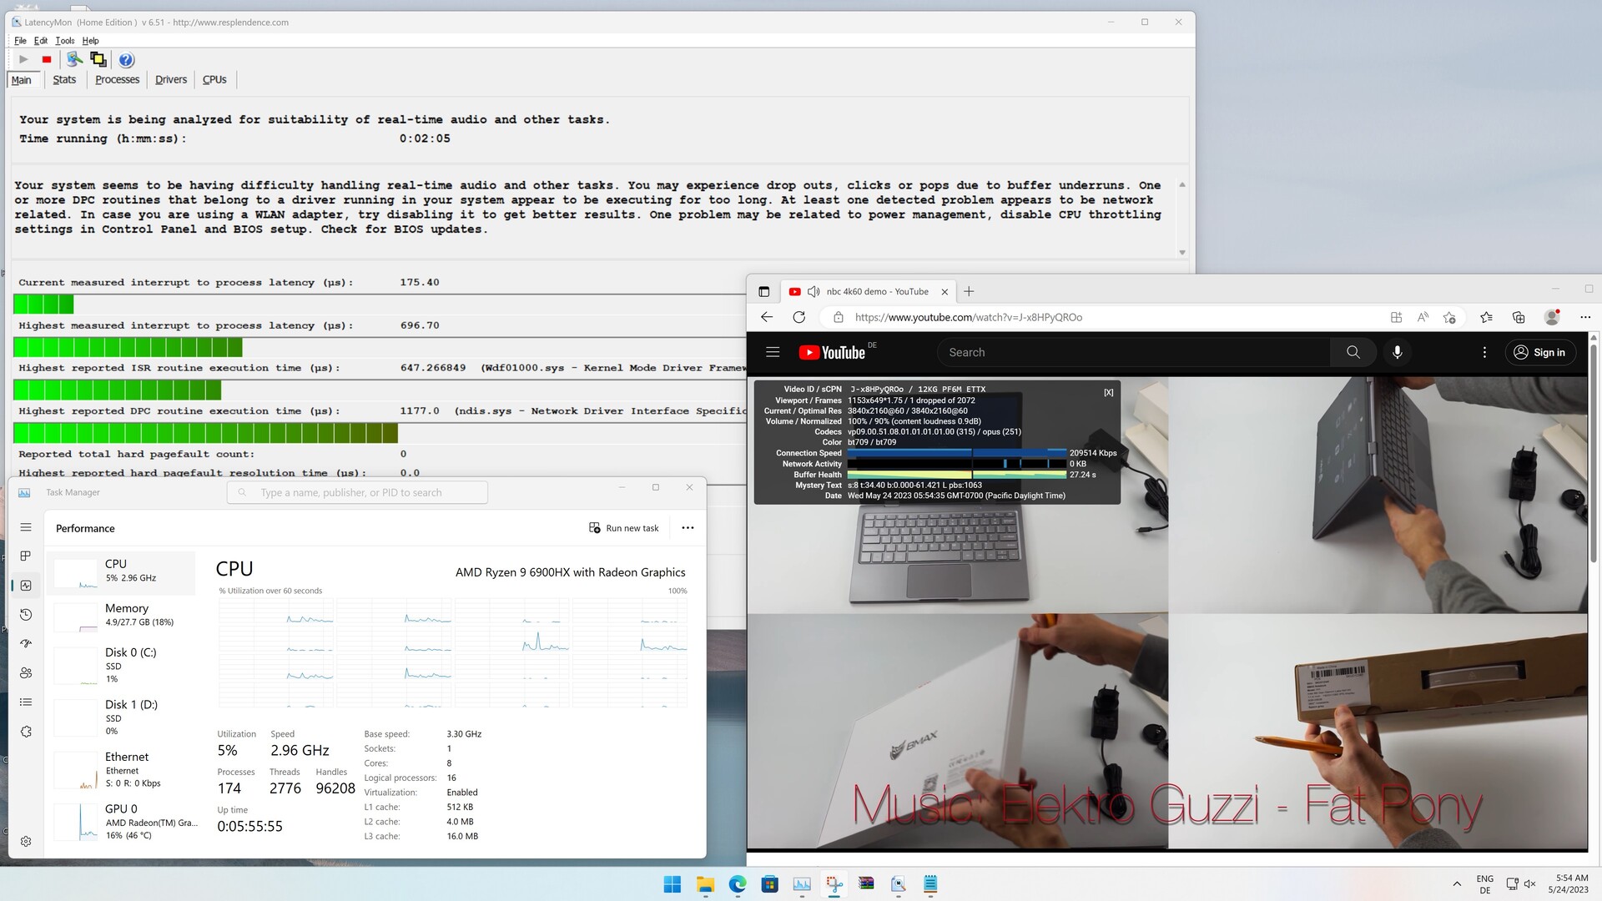1602x901 pixels.
Task: Click the Task Manager search field
Action: [x=357, y=492]
